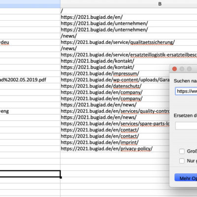Select the ersatzteillogistik URL cell
The width and height of the screenshot is (197, 197).
coord(129,55)
